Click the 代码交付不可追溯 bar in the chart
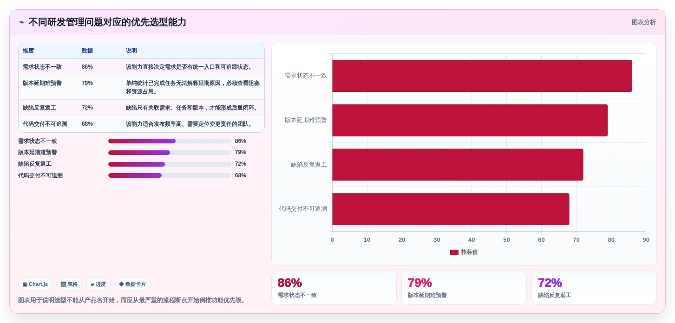675x323 pixels. pos(451,209)
